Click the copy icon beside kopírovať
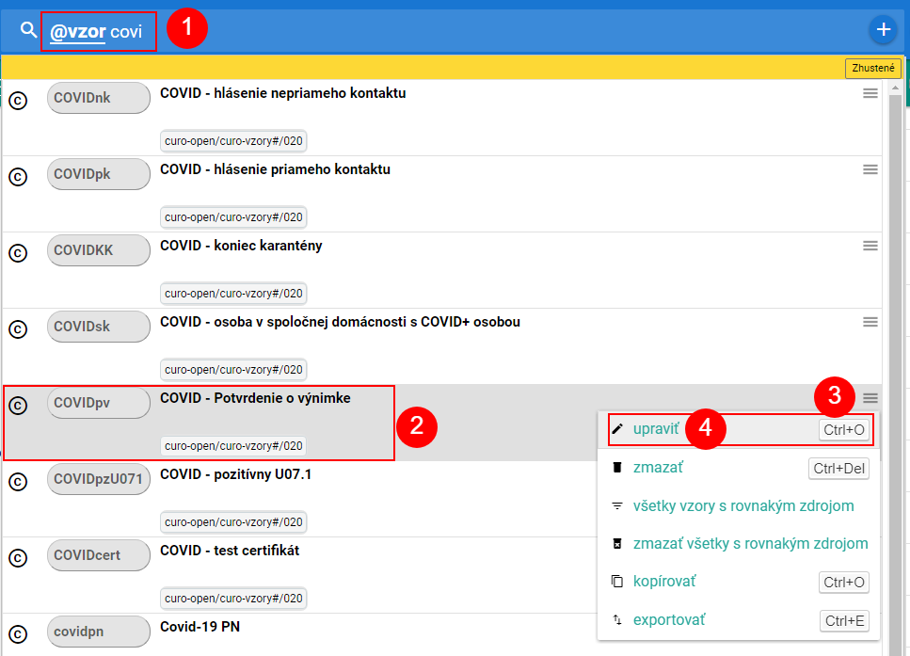The image size is (910, 656). [617, 581]
